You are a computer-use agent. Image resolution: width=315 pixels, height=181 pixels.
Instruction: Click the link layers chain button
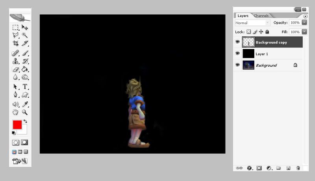pyautogui.click(x=239, y=168)
